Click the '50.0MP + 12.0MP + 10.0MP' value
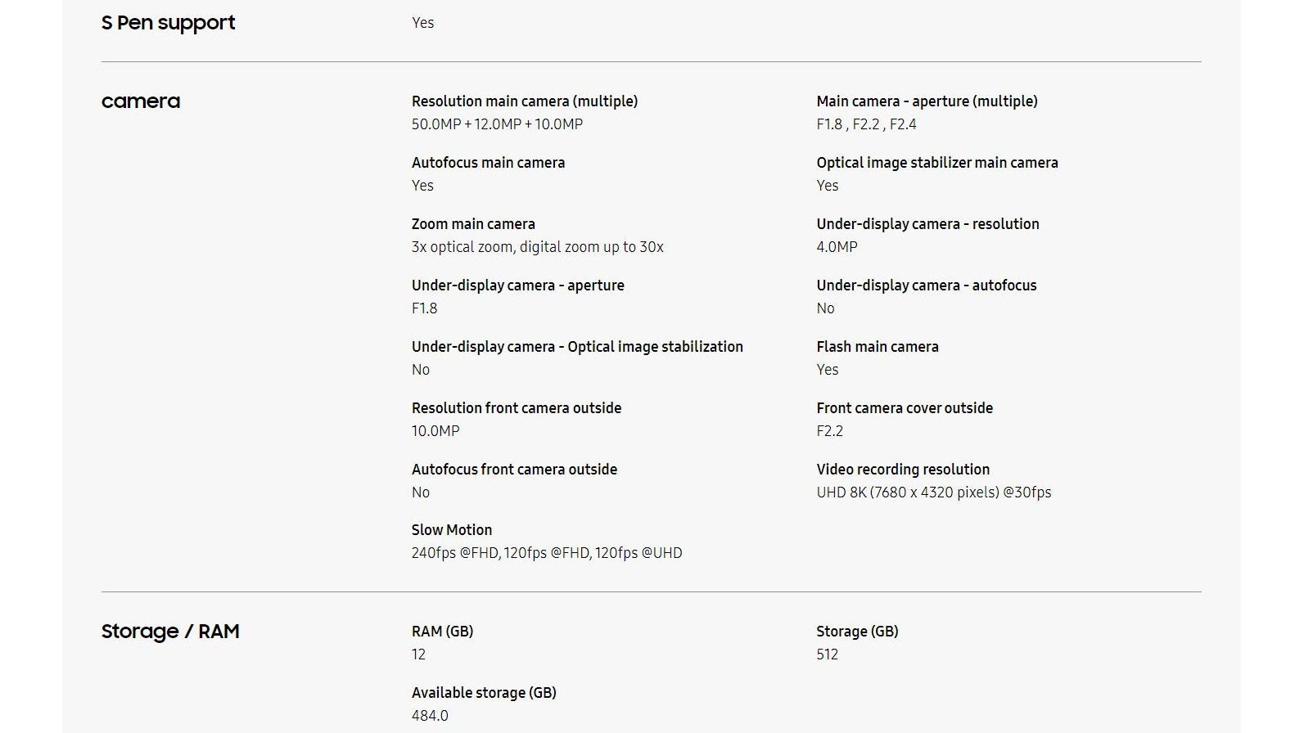This screenshot has width=1304, height=733. (x=497, y=124)
